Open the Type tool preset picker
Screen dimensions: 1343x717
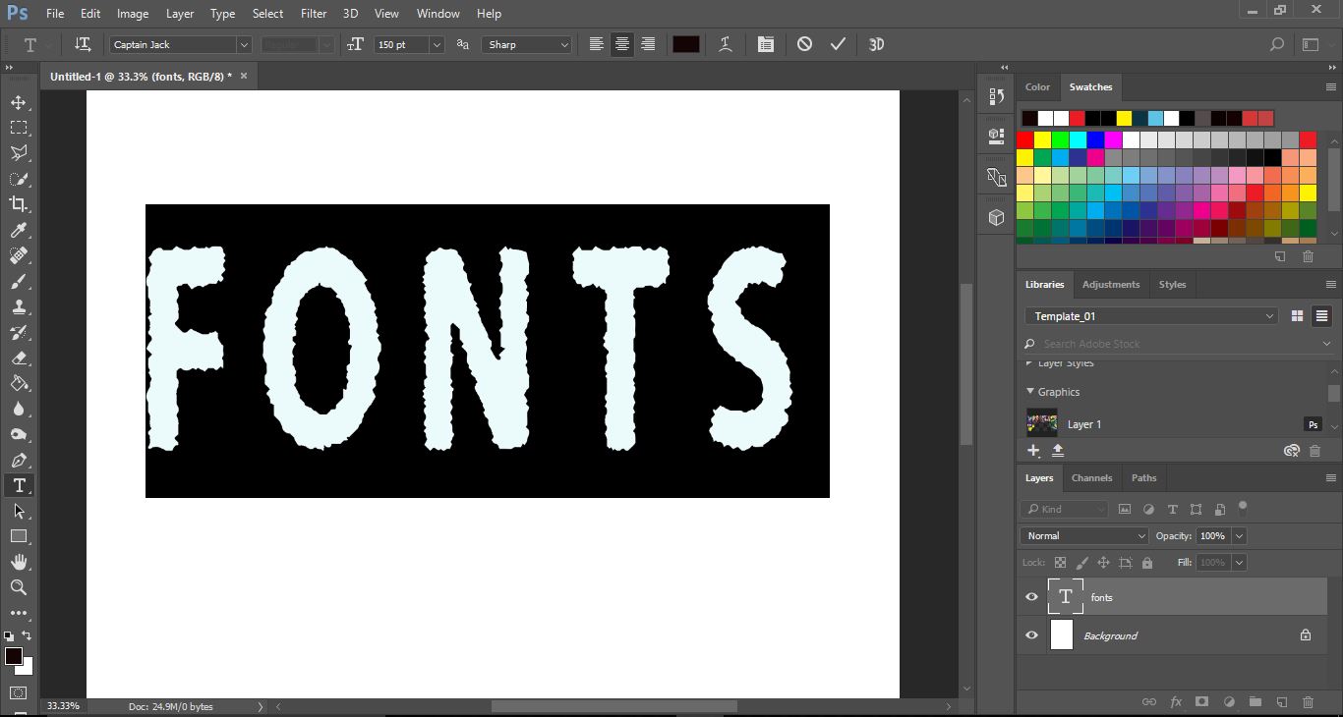[36, 44]
